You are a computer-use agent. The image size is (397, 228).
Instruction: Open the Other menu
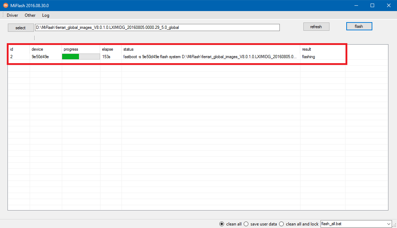point(30,15)
